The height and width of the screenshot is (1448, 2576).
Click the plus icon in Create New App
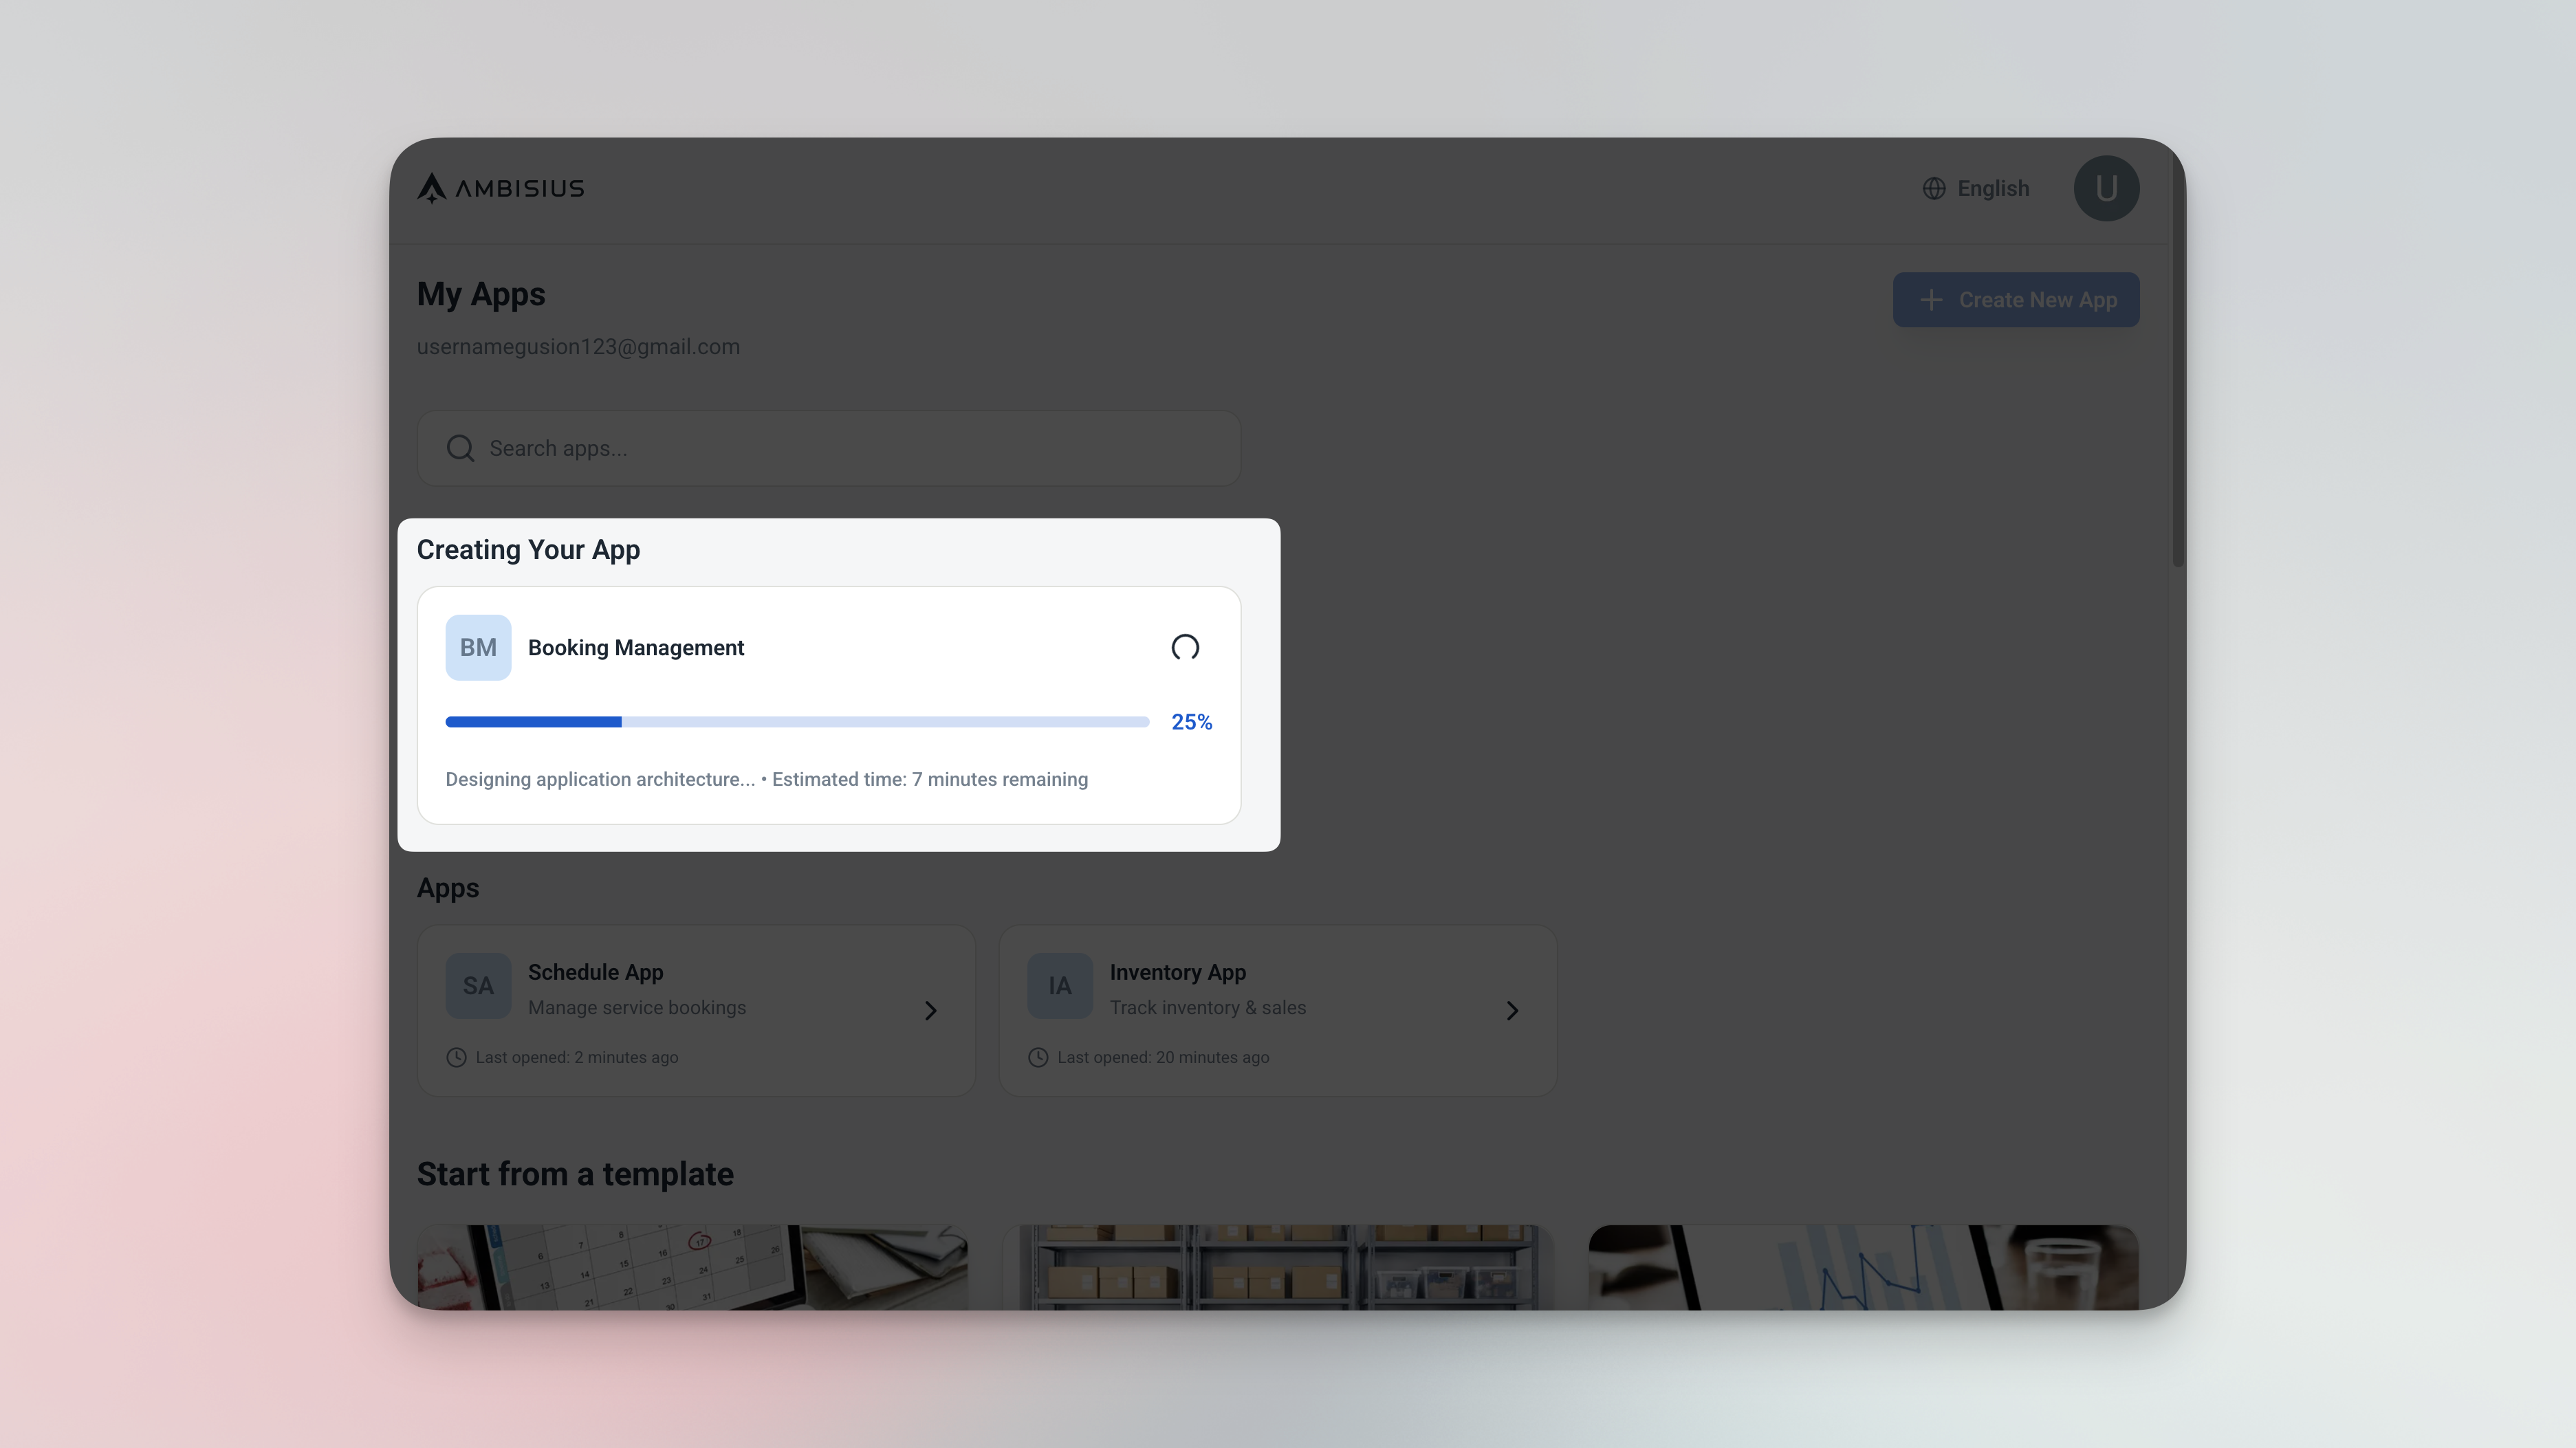(x=1931, y=300)
